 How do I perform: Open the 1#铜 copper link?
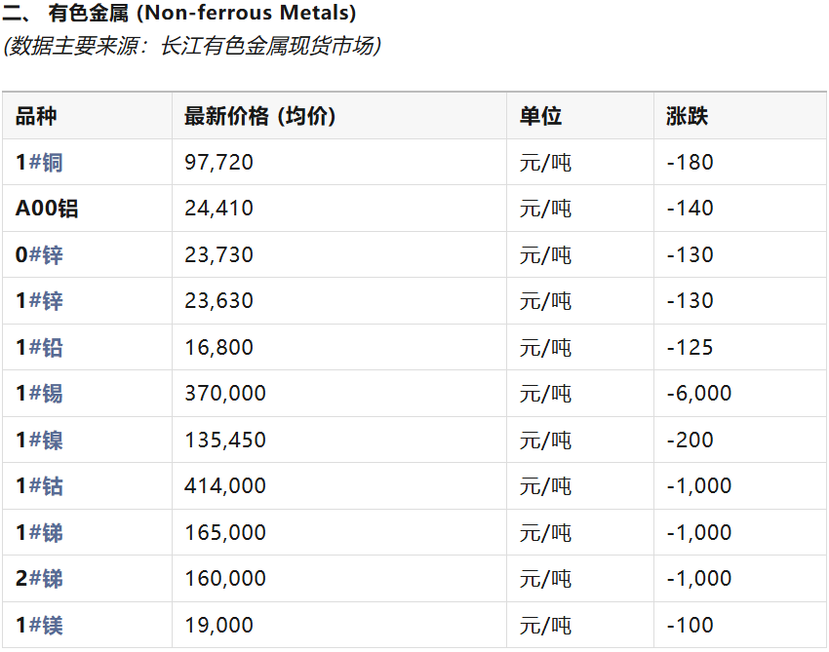click(40, 163)
